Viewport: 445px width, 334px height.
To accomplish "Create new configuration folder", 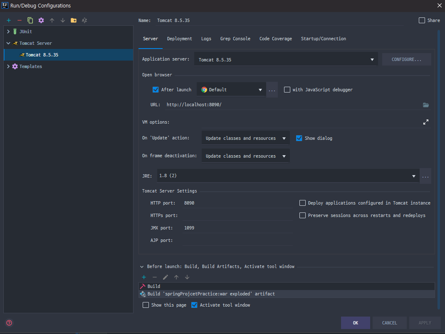I will point(74,20).
